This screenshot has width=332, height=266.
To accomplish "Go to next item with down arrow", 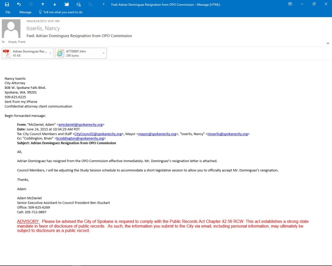I will tap(54, 4).
